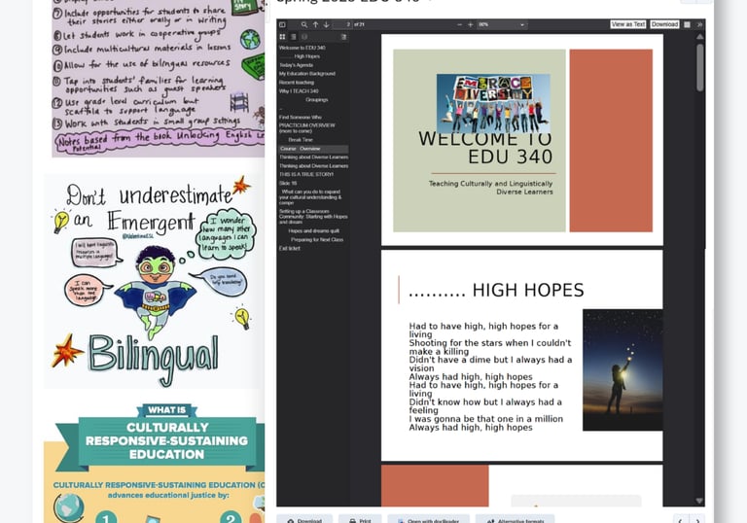This screenshot has width=747, height=523.
Task: Toggle the PDF viewer sidebar
Action: coord(282,24)
